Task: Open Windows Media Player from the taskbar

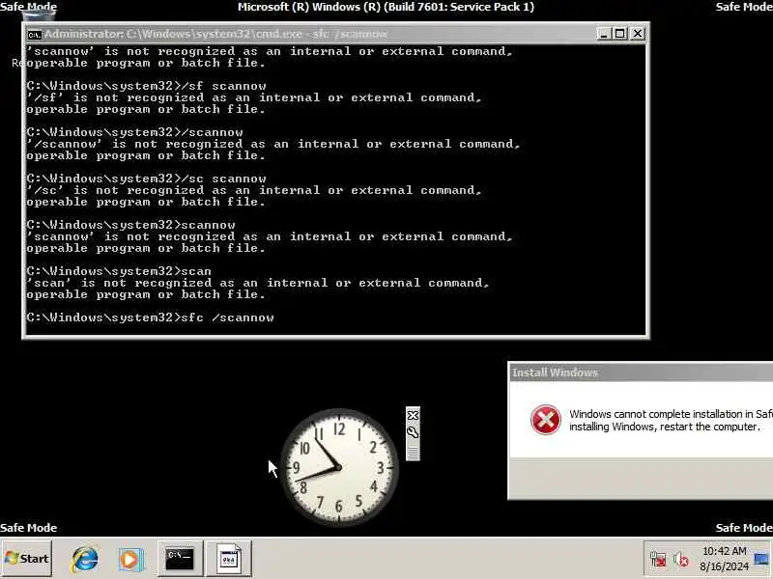Action: 130,559
